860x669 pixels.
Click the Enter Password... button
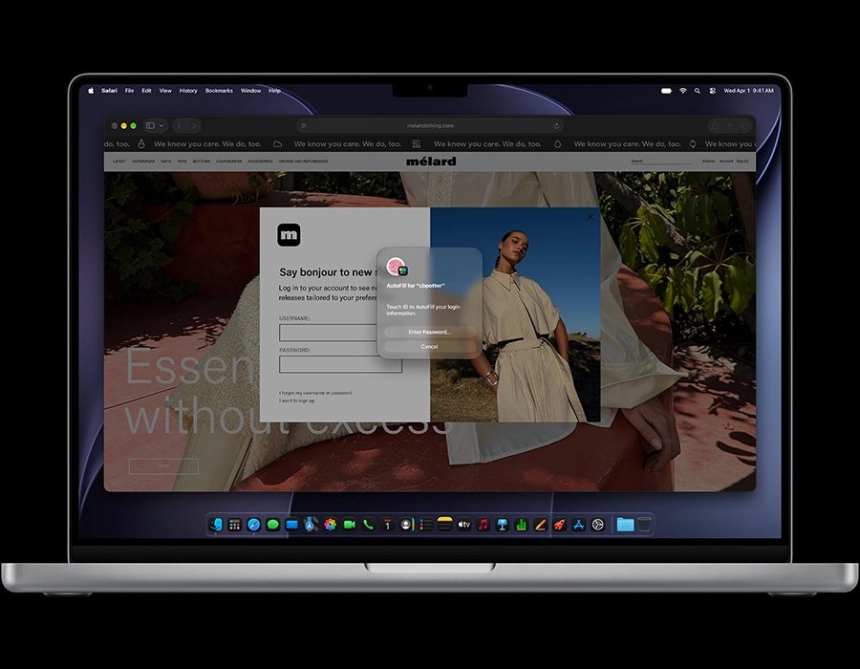point(429,332)
